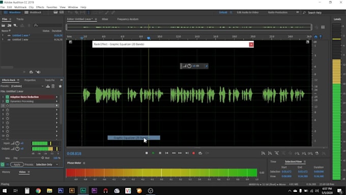346x195 pixels.
Task: Switch to the Mixer tab
Action: tap(105, 19)
